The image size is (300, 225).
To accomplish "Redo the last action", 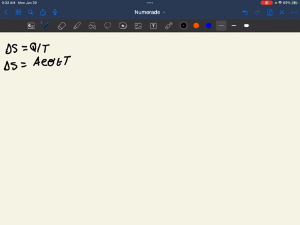I will pos(257,12).
